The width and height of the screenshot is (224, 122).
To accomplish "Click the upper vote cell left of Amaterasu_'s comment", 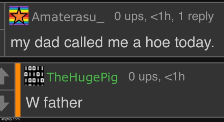I will pos(2,16).
